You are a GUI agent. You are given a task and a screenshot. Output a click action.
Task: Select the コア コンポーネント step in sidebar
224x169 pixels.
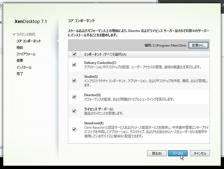coord(29,41)
